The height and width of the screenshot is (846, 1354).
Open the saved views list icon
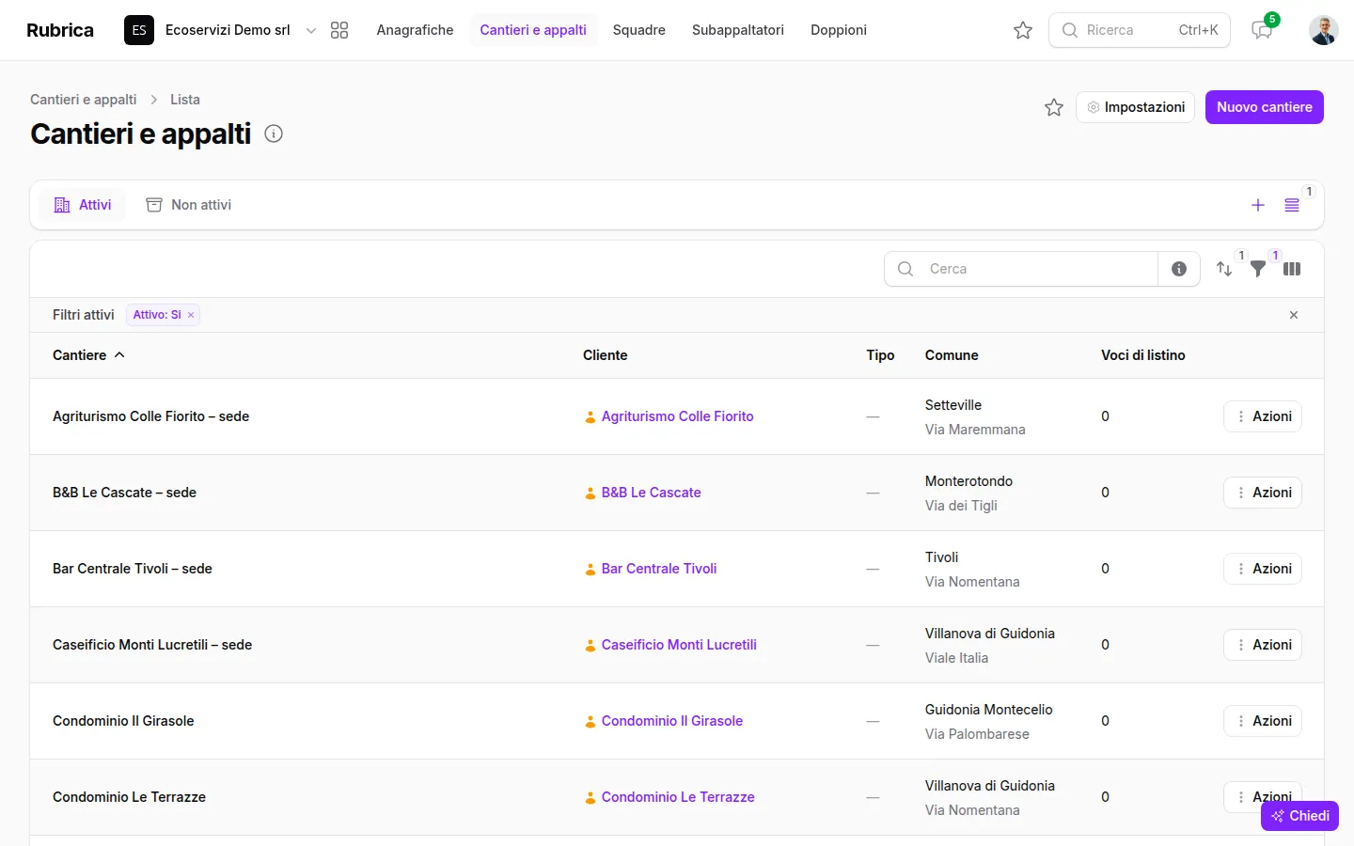[x=1292, y=205]
